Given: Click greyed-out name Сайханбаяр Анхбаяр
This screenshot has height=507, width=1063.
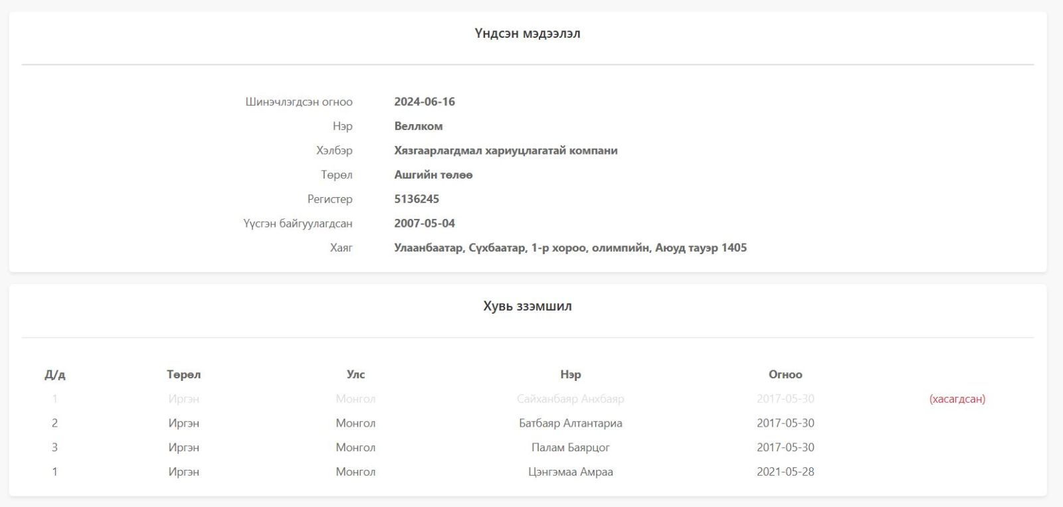Looking at the screenshot, I should pyautogui.click(x=570, y=399).
